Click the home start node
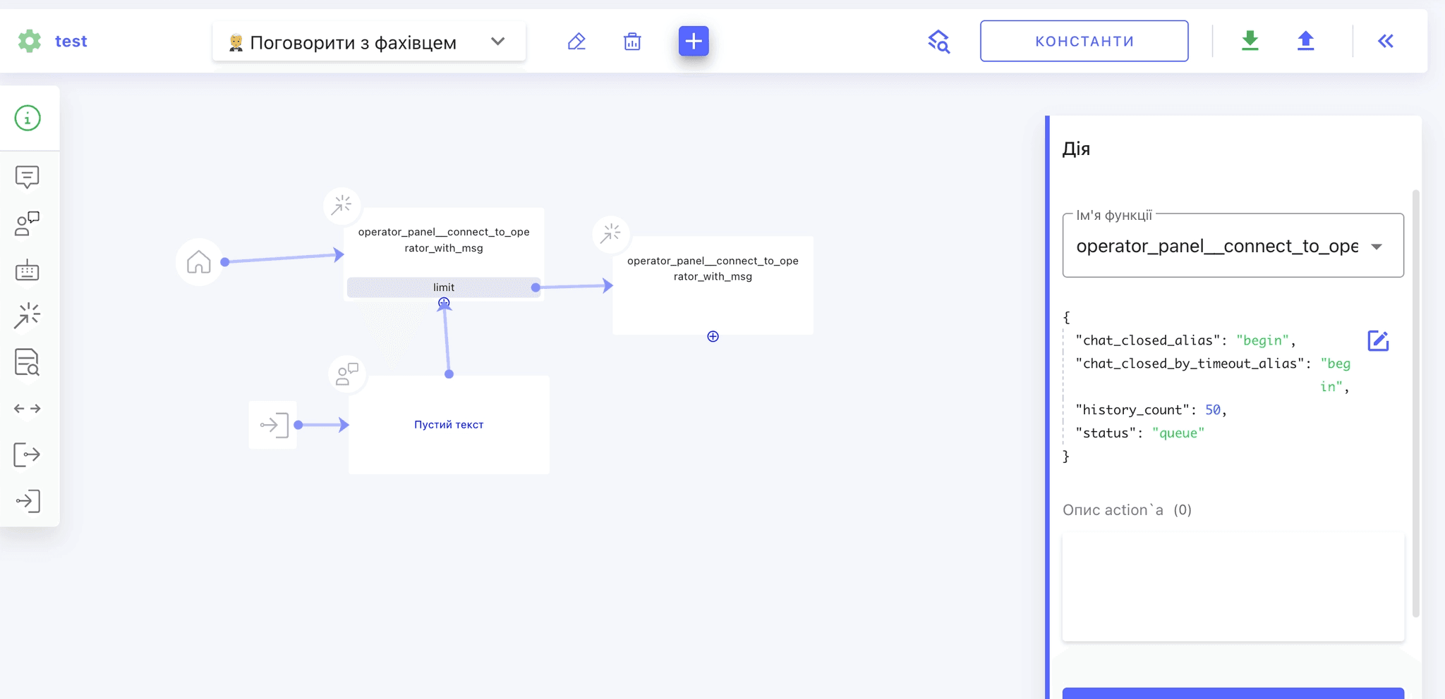The image size is (1445, 699). coord(199,262)
